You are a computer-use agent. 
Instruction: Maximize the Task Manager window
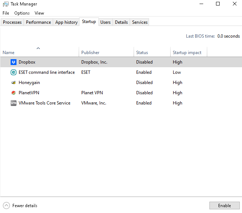pos(218,4)
